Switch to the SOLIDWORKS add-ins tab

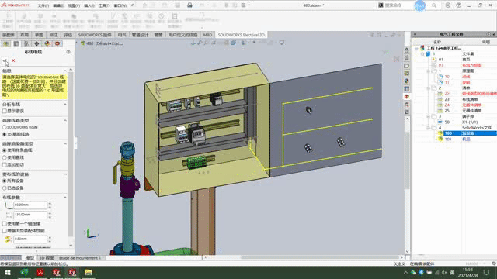pos(95,35)
